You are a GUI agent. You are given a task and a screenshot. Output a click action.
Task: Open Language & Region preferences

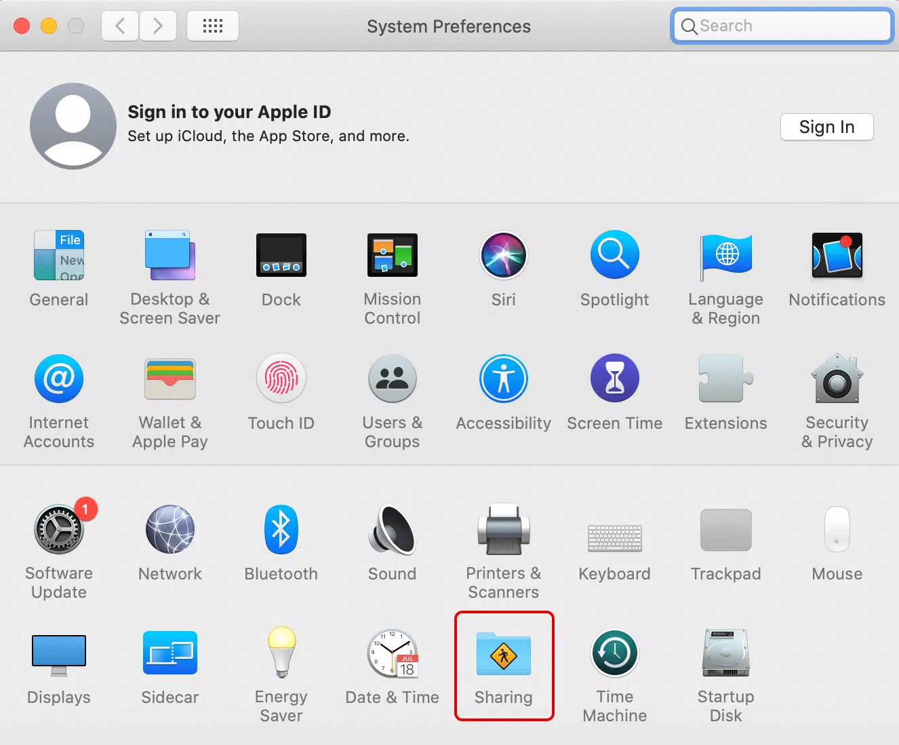726,256
